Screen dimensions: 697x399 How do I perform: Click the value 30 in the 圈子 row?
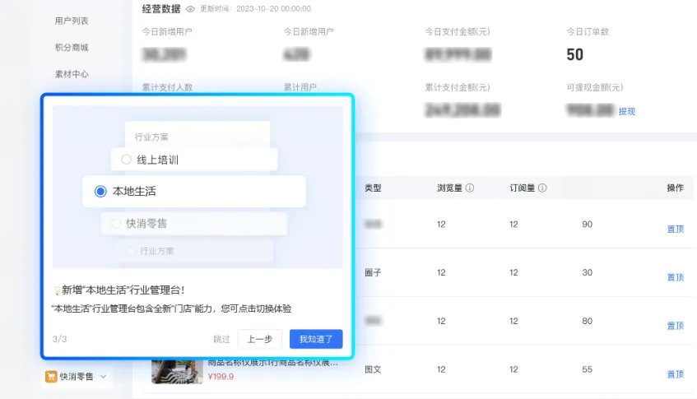pos(588,272)
